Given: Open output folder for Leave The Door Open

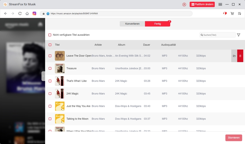Looking at the screenshot, I should [x=234, y=56].
